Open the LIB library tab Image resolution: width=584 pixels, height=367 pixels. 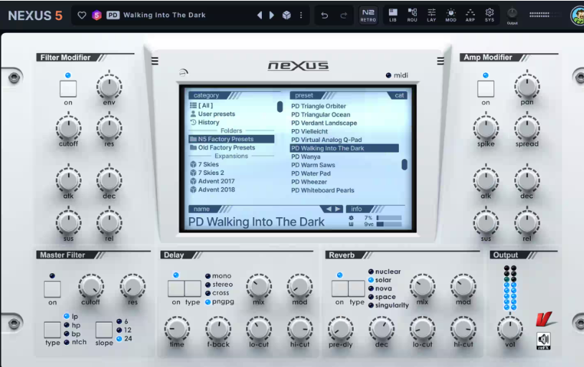point(393,15)
